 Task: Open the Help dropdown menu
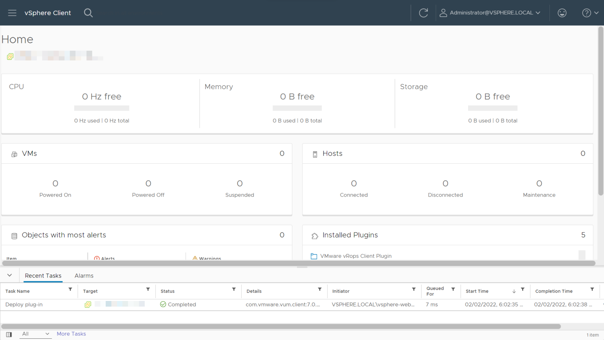coord(590,13)
